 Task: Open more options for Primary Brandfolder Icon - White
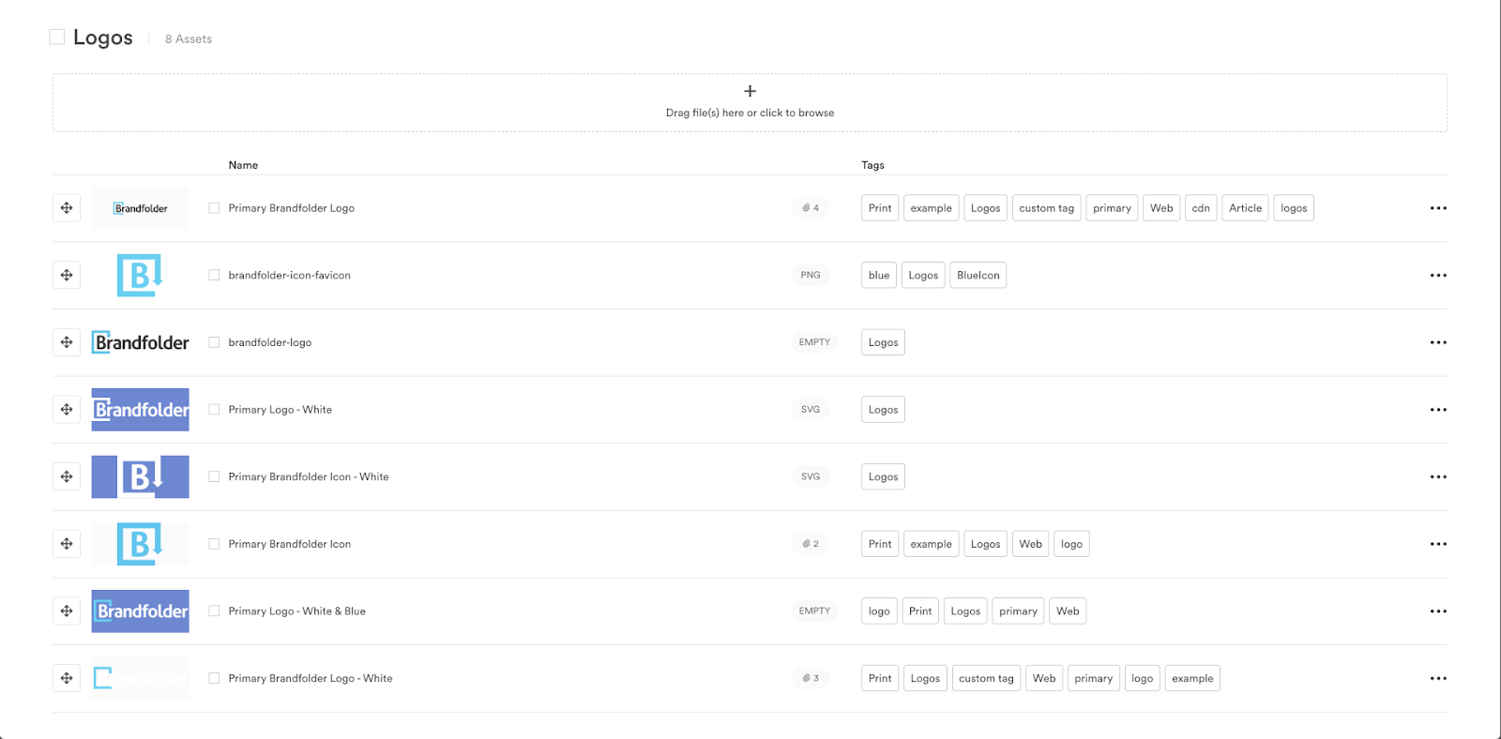click(x=1438, y=477)
